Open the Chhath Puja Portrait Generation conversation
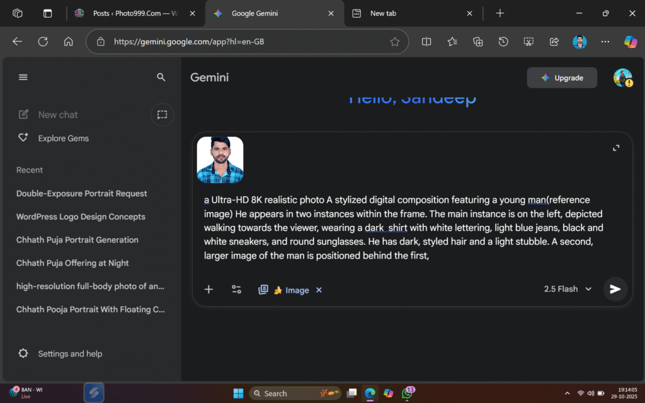This screenshot has width=645, height=403. [76, 239]
